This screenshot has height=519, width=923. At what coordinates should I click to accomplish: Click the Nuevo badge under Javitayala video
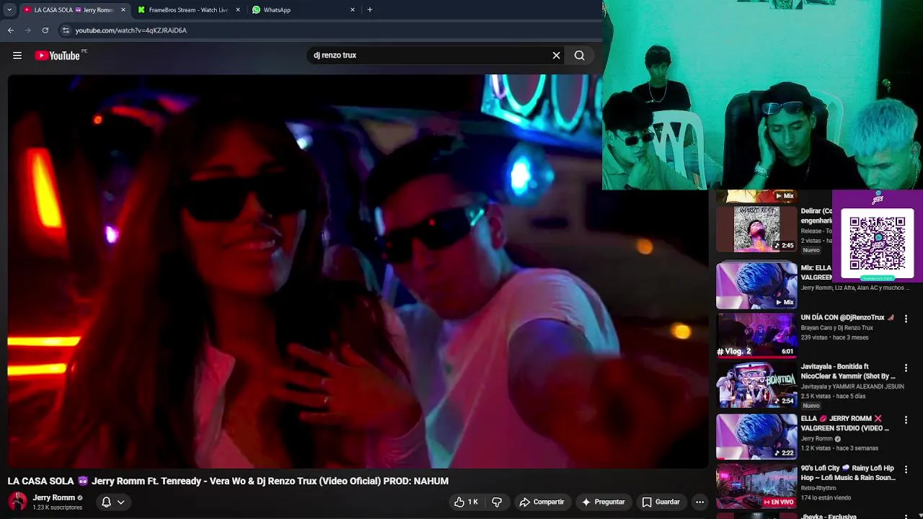tap(811, 406)
